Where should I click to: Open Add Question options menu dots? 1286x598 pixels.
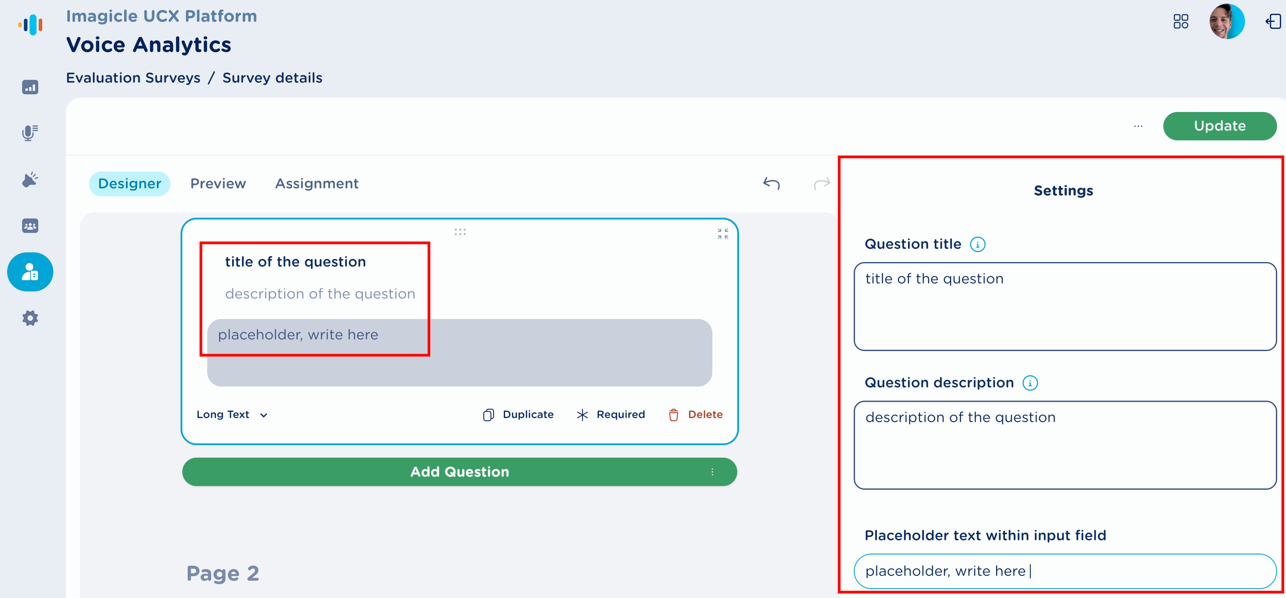(712, 472)
